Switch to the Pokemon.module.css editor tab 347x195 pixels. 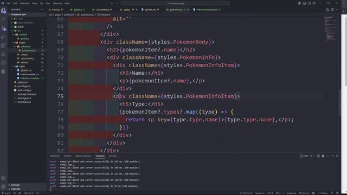pos(207,10)
